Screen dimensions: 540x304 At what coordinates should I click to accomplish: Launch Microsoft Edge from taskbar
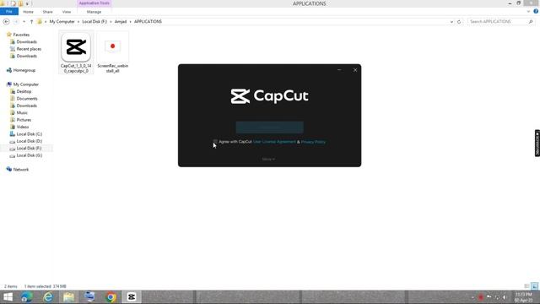point(27,297)
